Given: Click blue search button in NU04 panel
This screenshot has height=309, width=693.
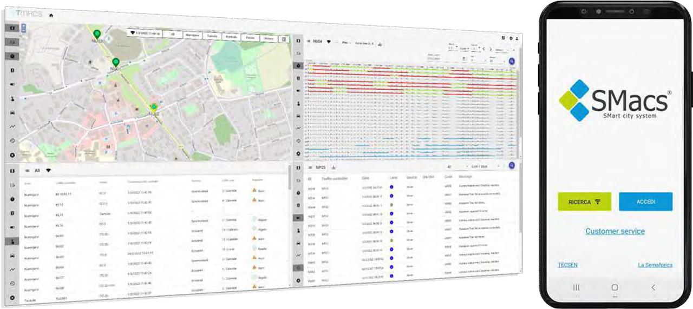Looking at the screenshot, I should coord(512,62).
